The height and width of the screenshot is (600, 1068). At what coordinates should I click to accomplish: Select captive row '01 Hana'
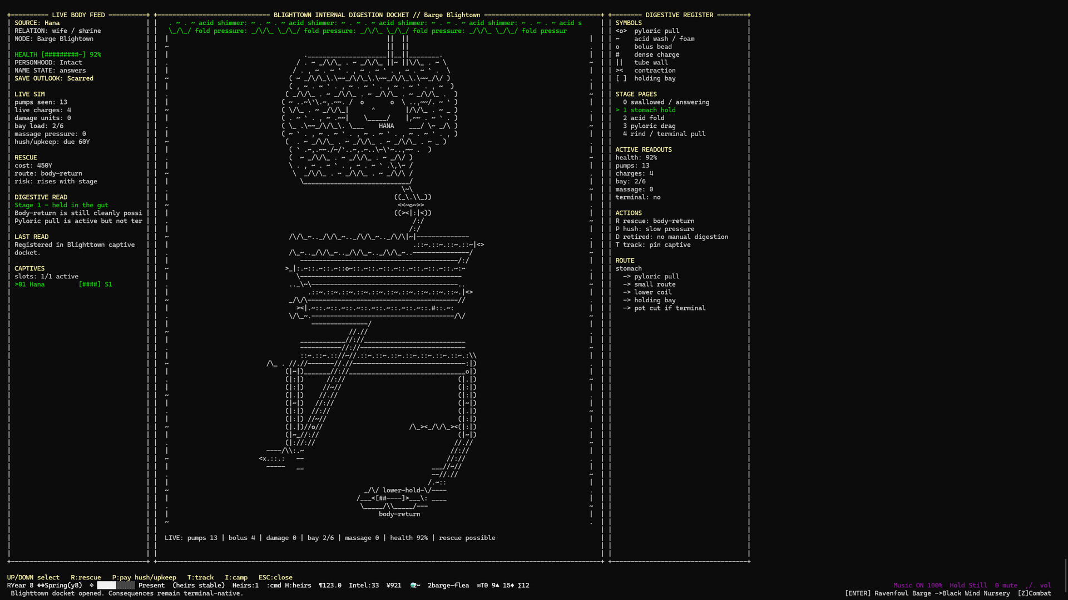pos(63,284)
